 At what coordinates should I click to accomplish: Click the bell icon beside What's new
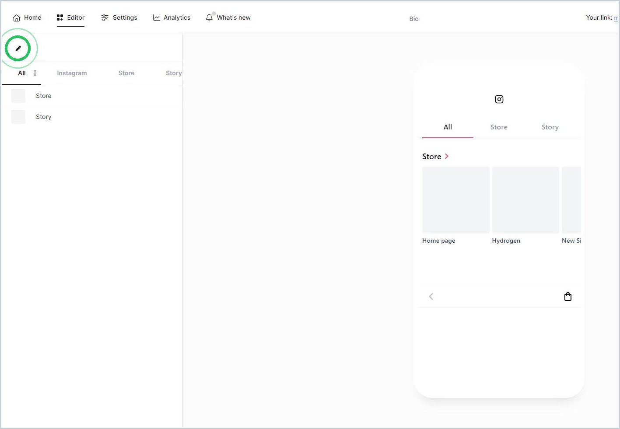209,17
